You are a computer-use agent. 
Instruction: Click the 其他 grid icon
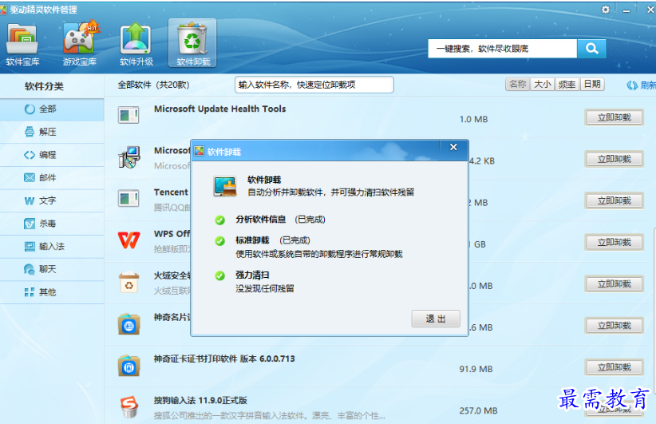(30, 292)
